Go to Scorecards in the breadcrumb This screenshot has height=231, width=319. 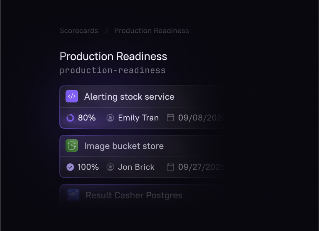point(79,31)
